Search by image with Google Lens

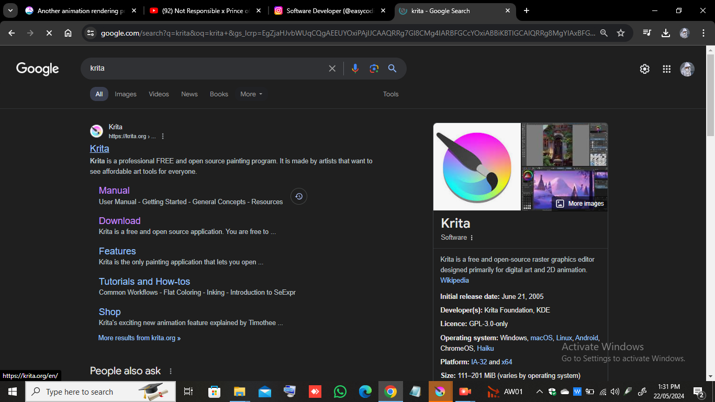[374, 69]
